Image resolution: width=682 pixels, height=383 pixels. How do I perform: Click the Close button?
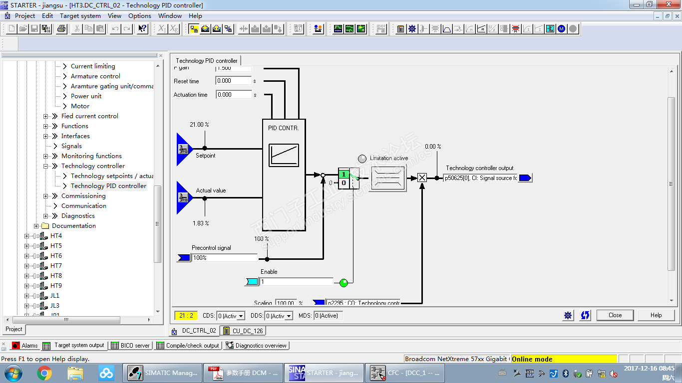pyautogui.click(x=615, y=315)
